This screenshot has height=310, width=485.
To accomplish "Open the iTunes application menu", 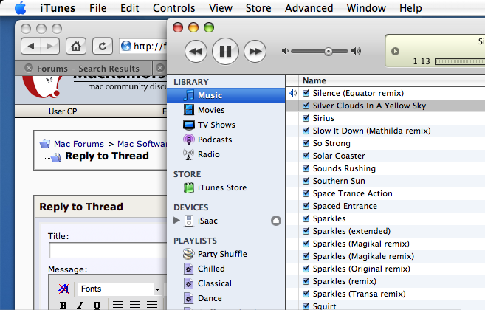I will [58, 8].
